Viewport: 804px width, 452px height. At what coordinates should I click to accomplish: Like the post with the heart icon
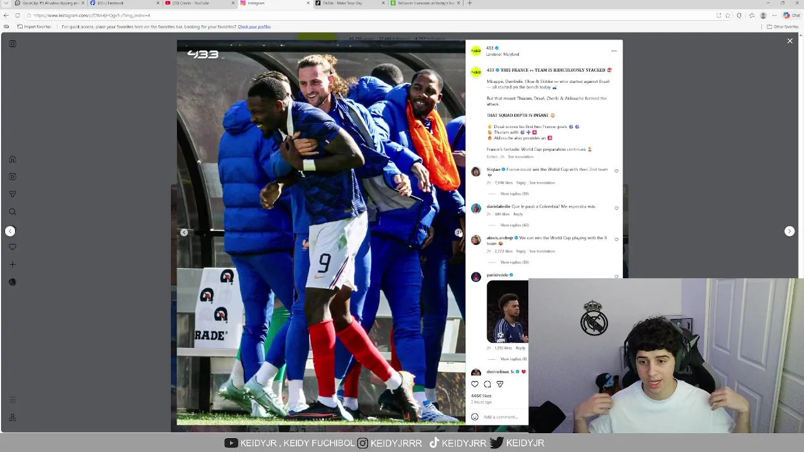(x=475, y=384)
